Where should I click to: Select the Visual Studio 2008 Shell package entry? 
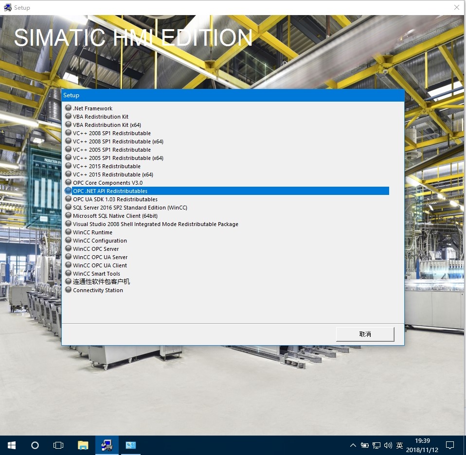(156, 224)
